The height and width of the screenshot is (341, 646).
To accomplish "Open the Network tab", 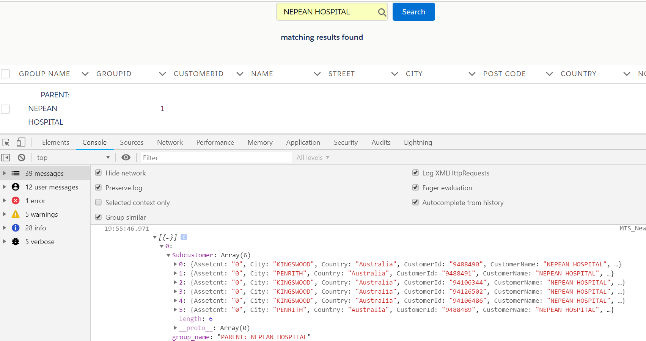I will point(170,142).
